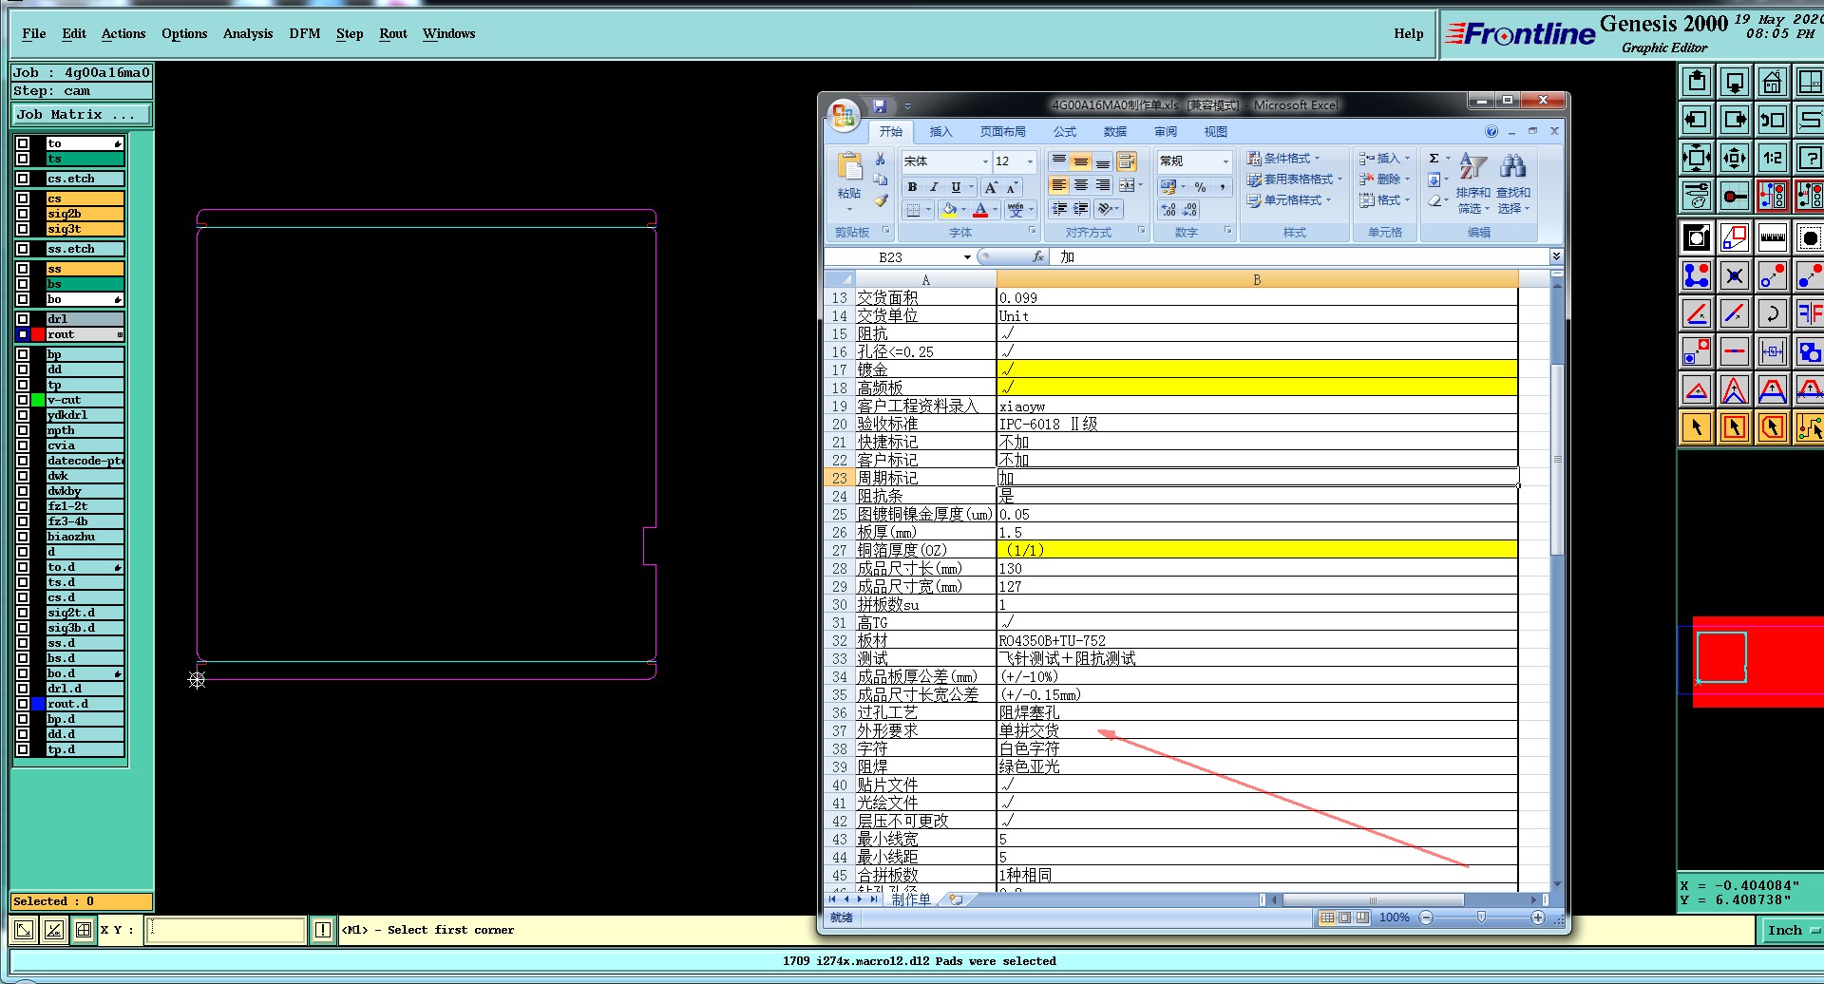1824x984 pixels.
Task: Click the 1:2 zoom scale icon
Action: (x=1772, y=158)
